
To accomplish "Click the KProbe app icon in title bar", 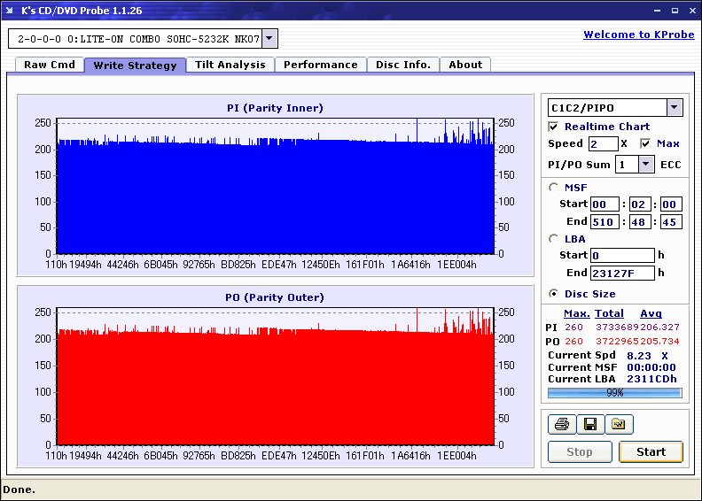I will [10, 9].
